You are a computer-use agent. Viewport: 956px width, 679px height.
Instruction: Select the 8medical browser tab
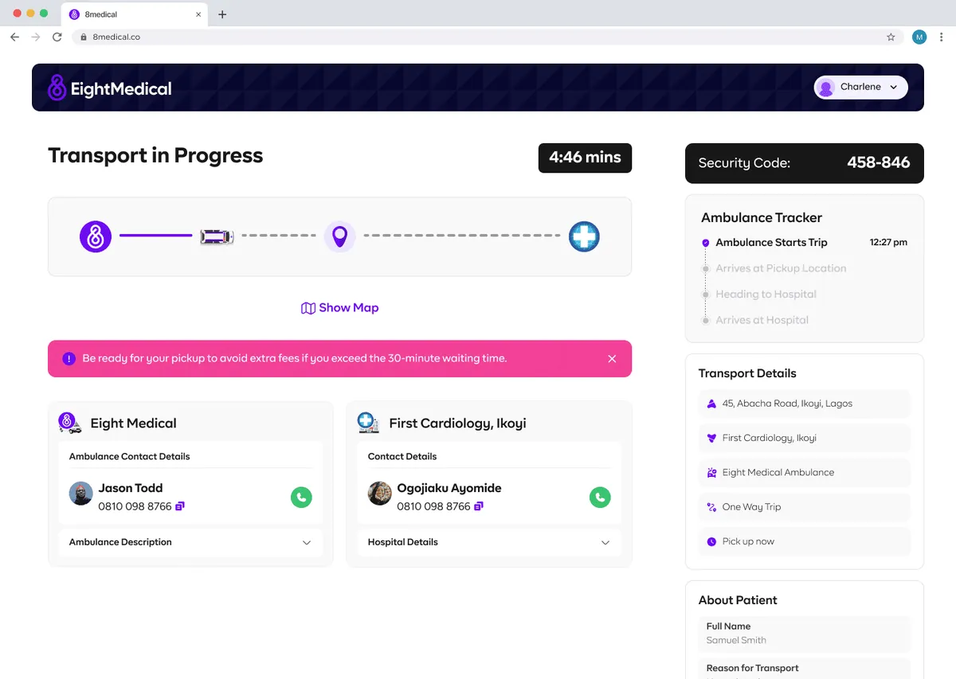coord(134,14)
